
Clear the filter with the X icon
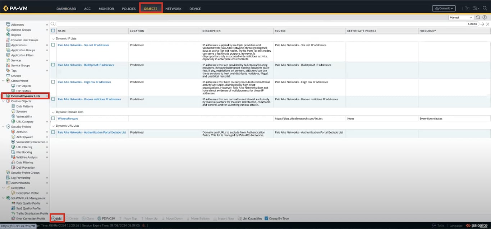(x=487, y=24)
